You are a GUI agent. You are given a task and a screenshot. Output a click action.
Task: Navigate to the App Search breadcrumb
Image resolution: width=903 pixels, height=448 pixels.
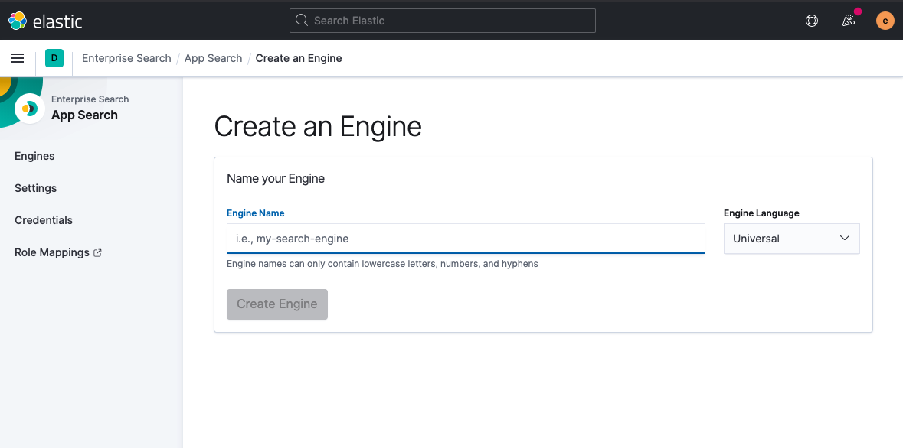(x=213, y=58)
